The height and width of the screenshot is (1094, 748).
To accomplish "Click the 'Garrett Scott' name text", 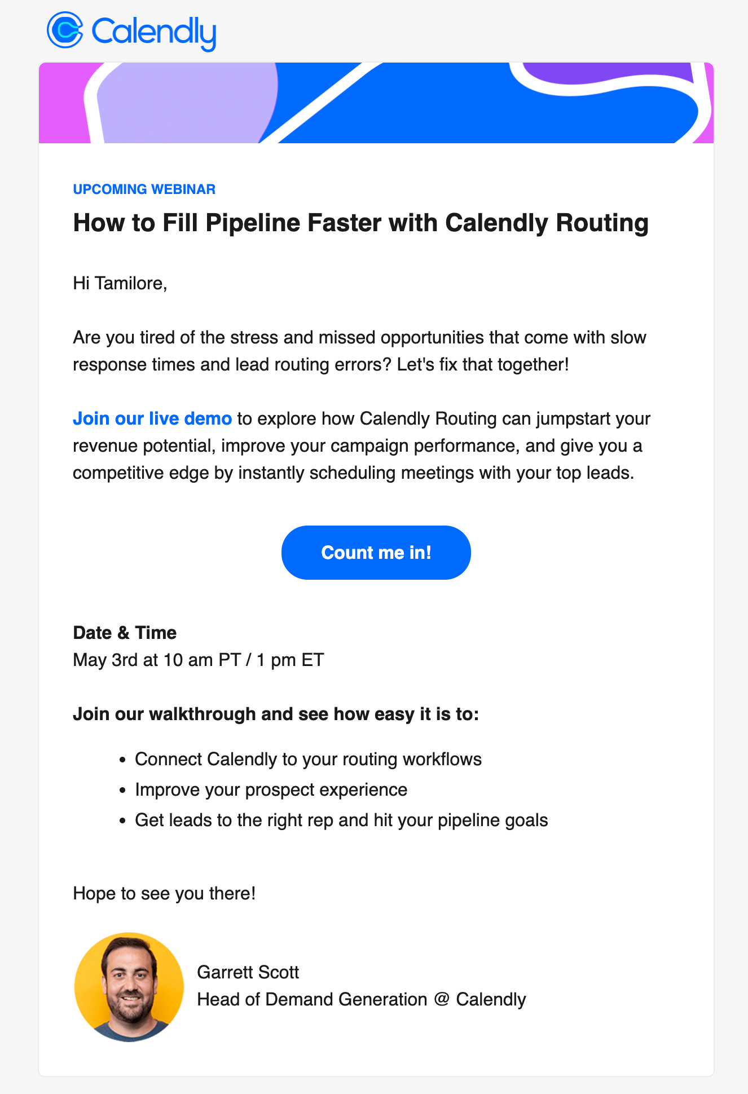I will pos(248,972).
